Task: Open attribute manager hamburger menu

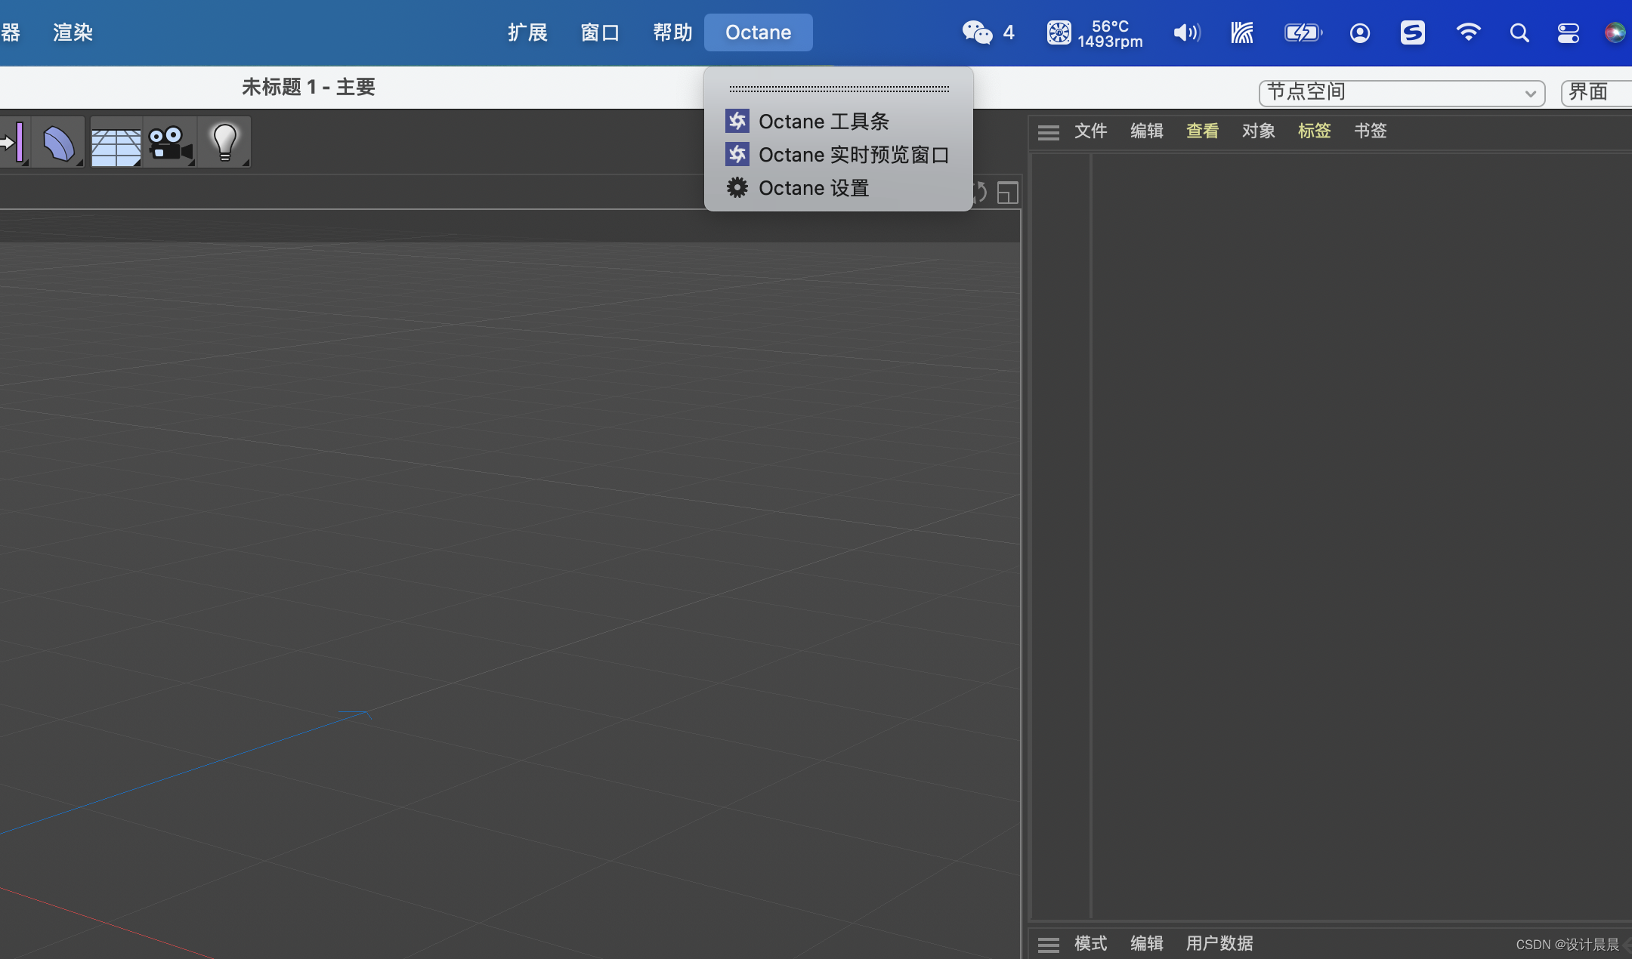Action: click(x=1048, y=944)
